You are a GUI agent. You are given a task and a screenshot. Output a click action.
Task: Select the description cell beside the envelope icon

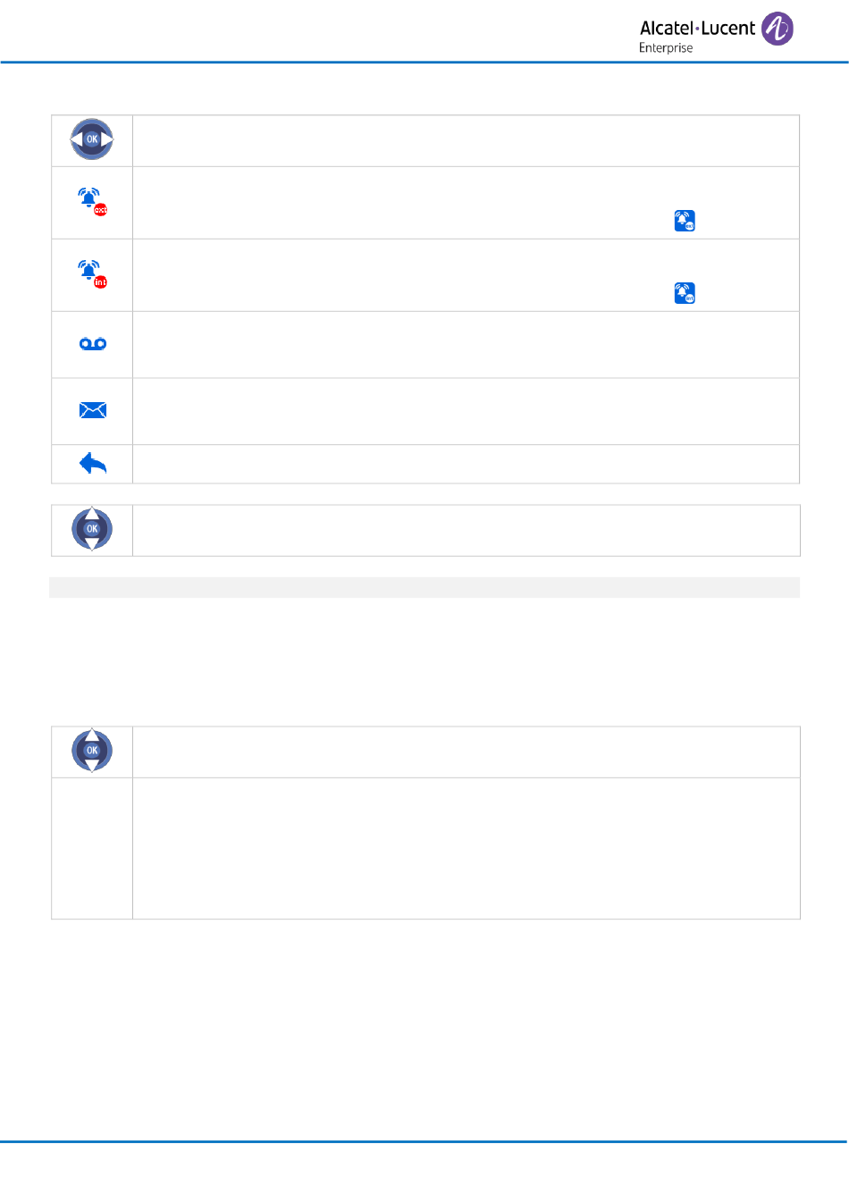[x=466, y=411]
